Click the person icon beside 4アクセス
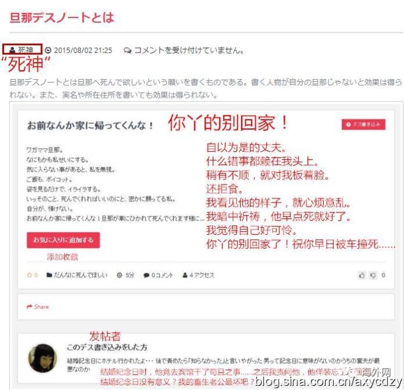The image size is (404, 390). click(x=185, y=275)
